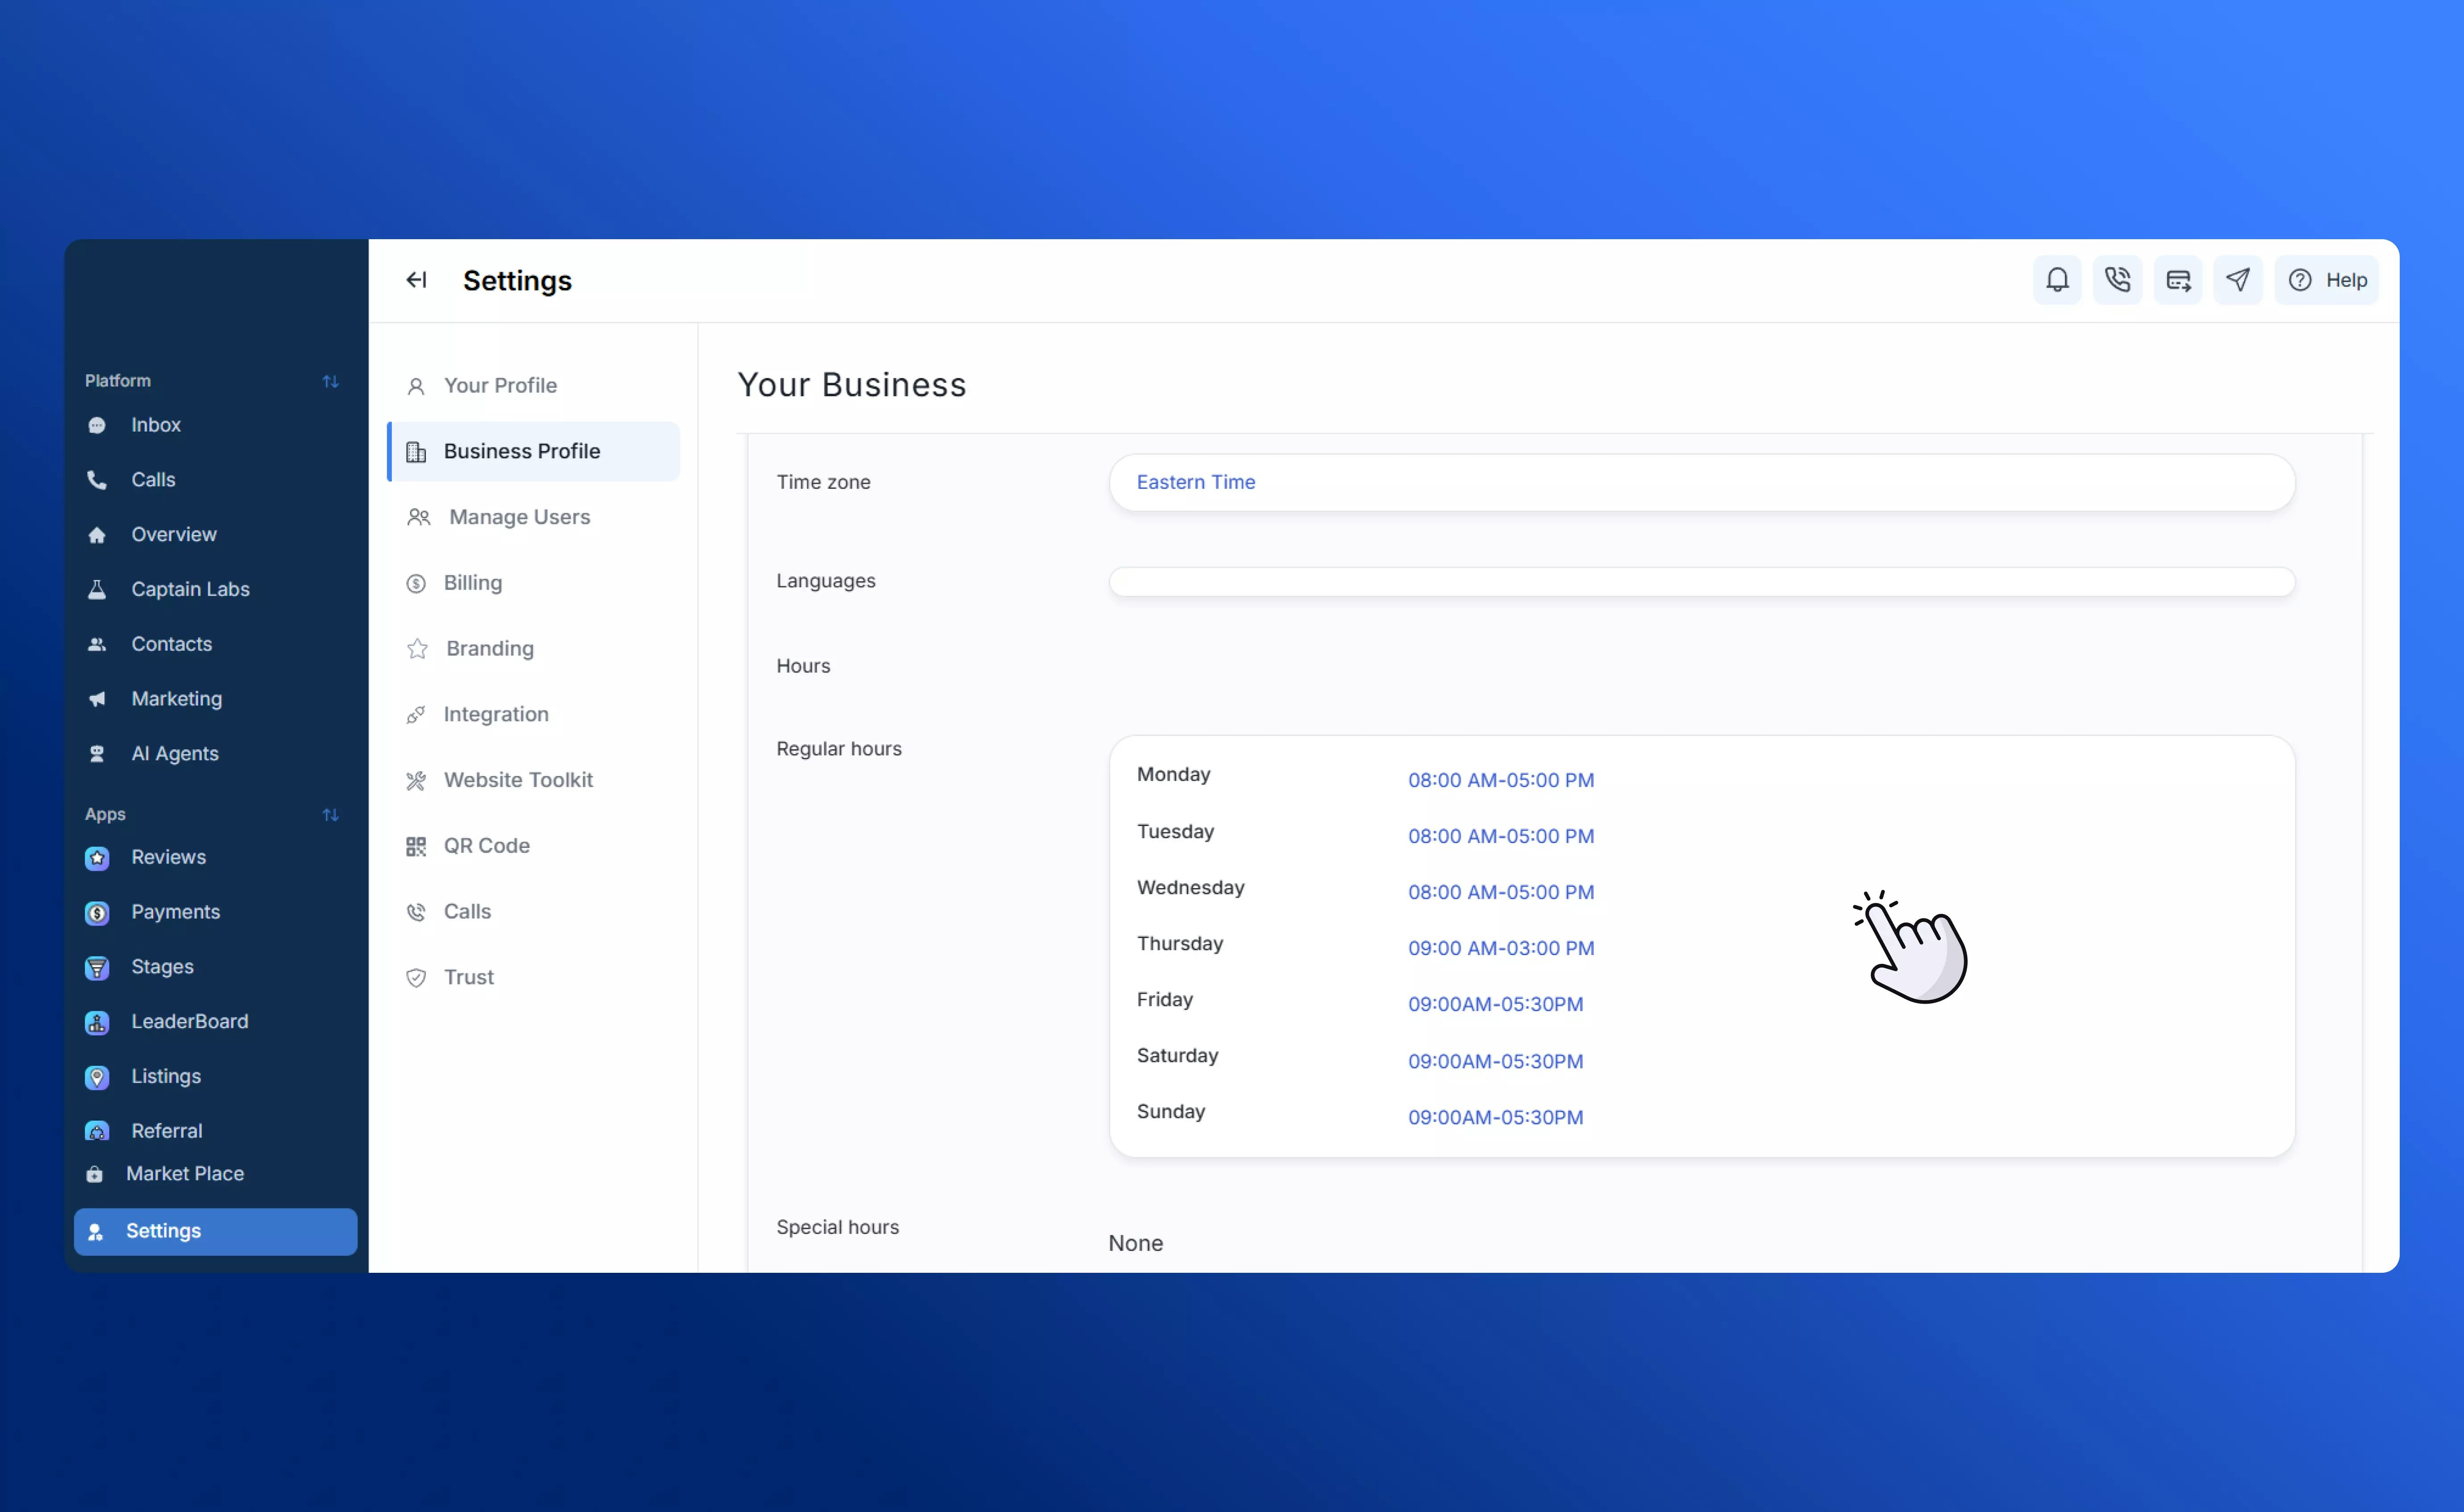Open Captain Labs from sidebar
2464x1512 pixels.
190,589
